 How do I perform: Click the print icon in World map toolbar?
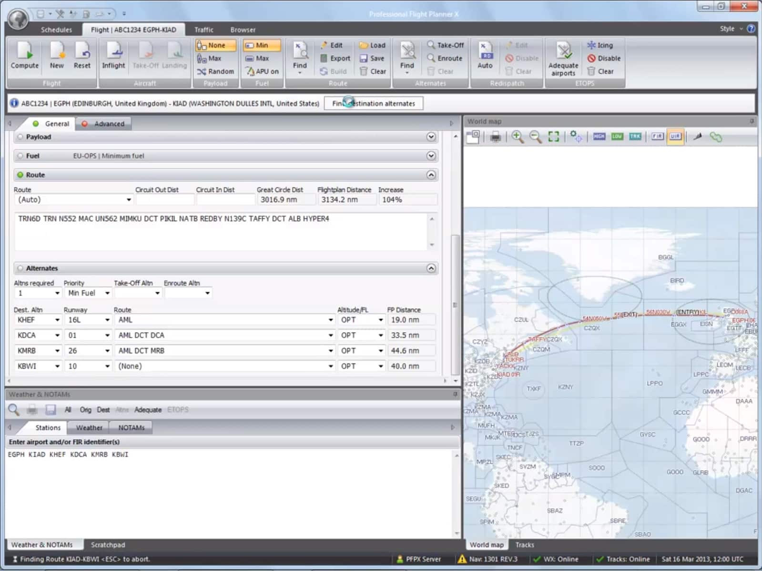click(496, 137)
